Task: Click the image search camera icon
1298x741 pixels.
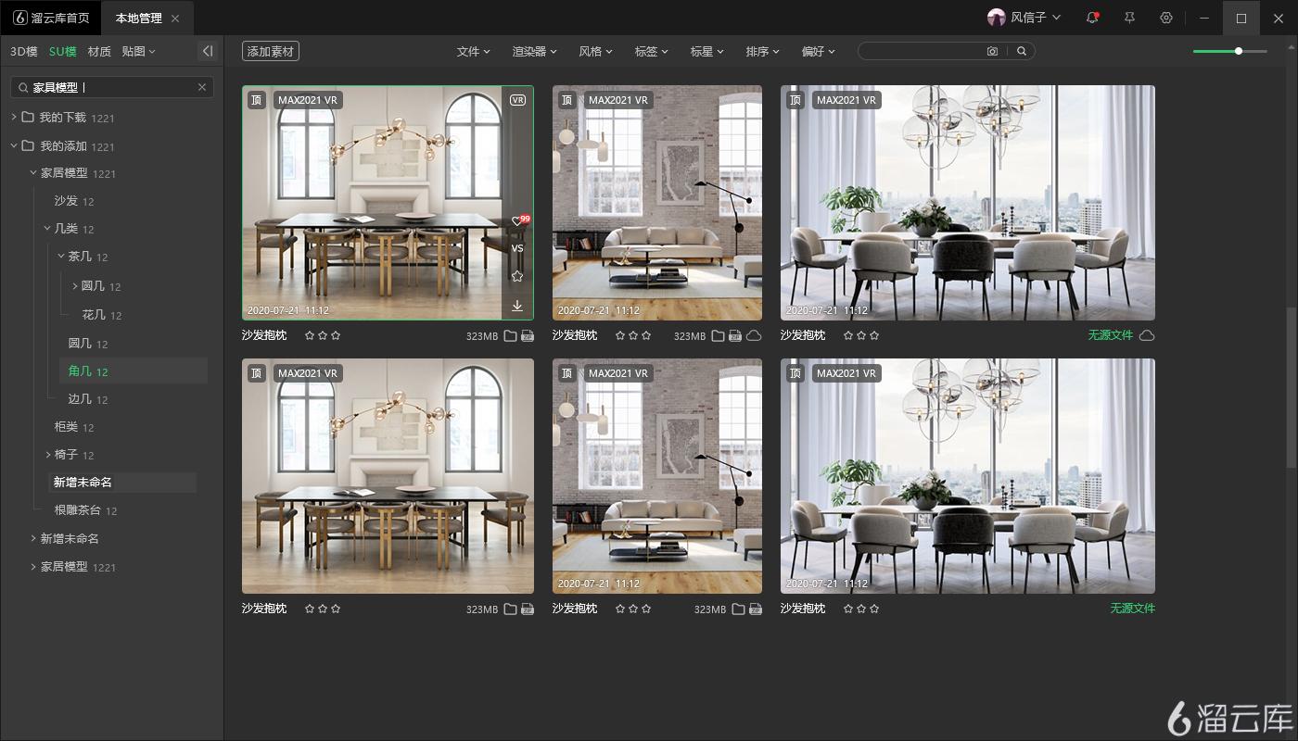Action: [992, 51]
